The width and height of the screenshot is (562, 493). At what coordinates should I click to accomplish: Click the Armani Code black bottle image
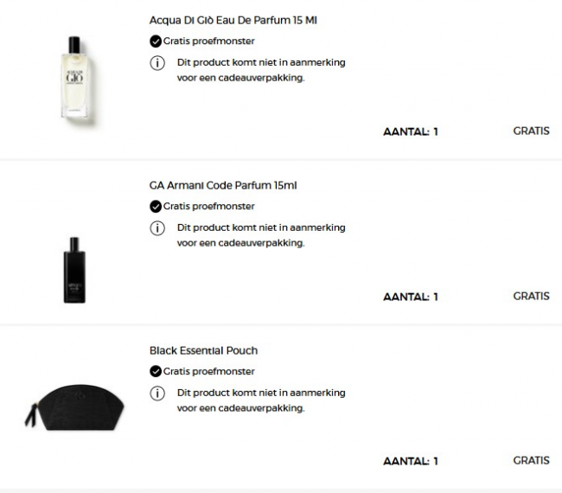73,270
